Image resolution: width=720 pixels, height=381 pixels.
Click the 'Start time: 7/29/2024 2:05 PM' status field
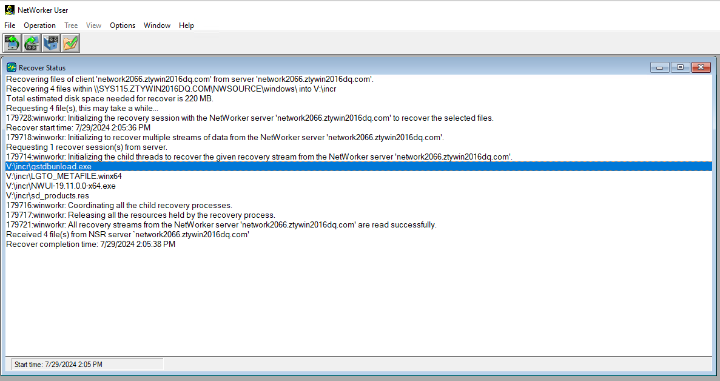coord(87,365)
